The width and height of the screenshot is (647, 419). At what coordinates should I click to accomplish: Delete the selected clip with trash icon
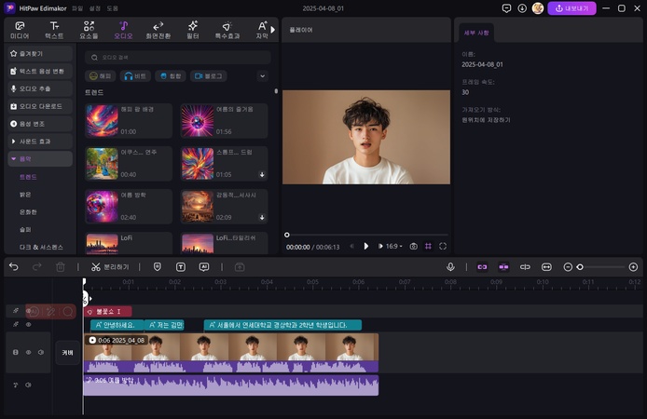click(x=61, y=267)
